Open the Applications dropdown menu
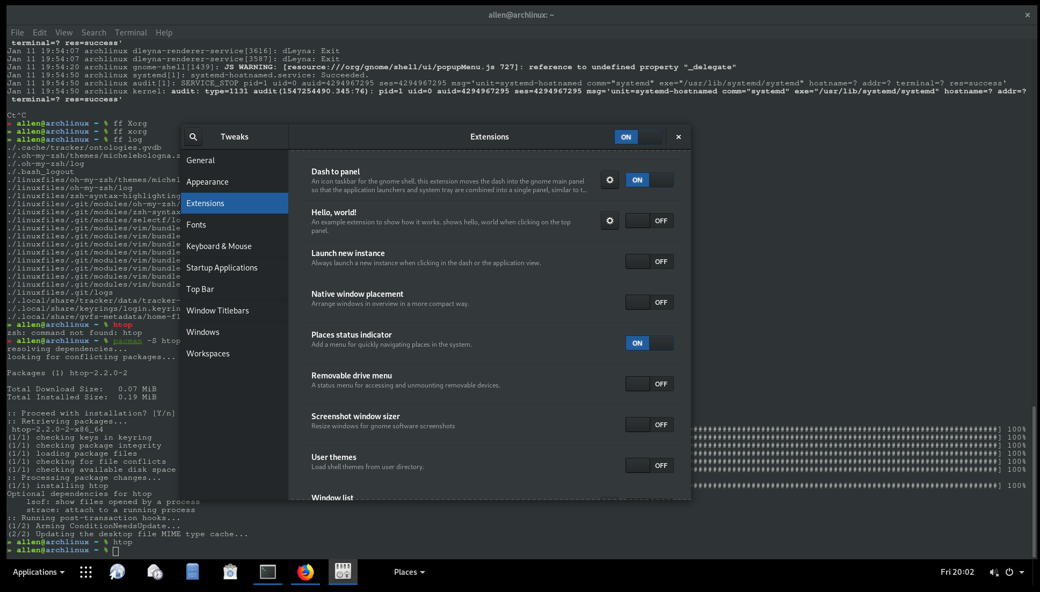Image resolution: width=1040 pixels, height=592 pixels. (x=37, y=572)
